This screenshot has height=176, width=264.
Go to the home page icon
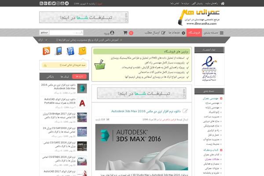coord(223,4)
